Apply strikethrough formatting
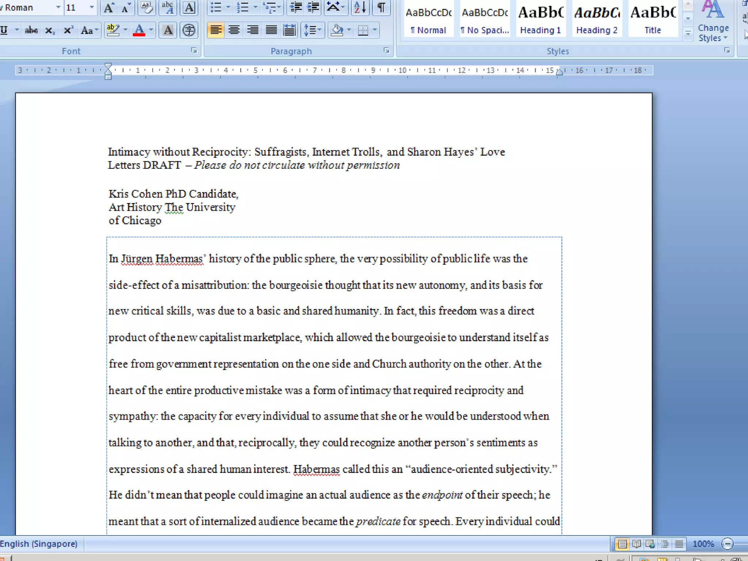Screen dimensions: 748x561 [31, 30]
